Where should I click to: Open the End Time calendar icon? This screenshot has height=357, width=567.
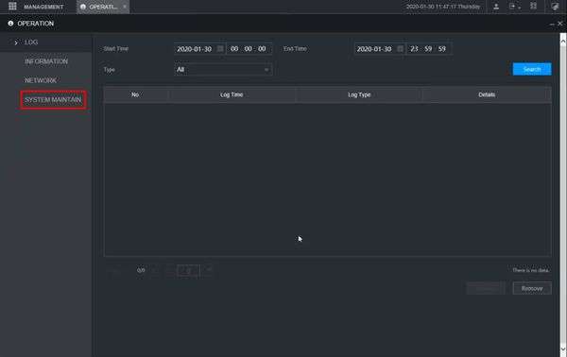pos(400,48)
